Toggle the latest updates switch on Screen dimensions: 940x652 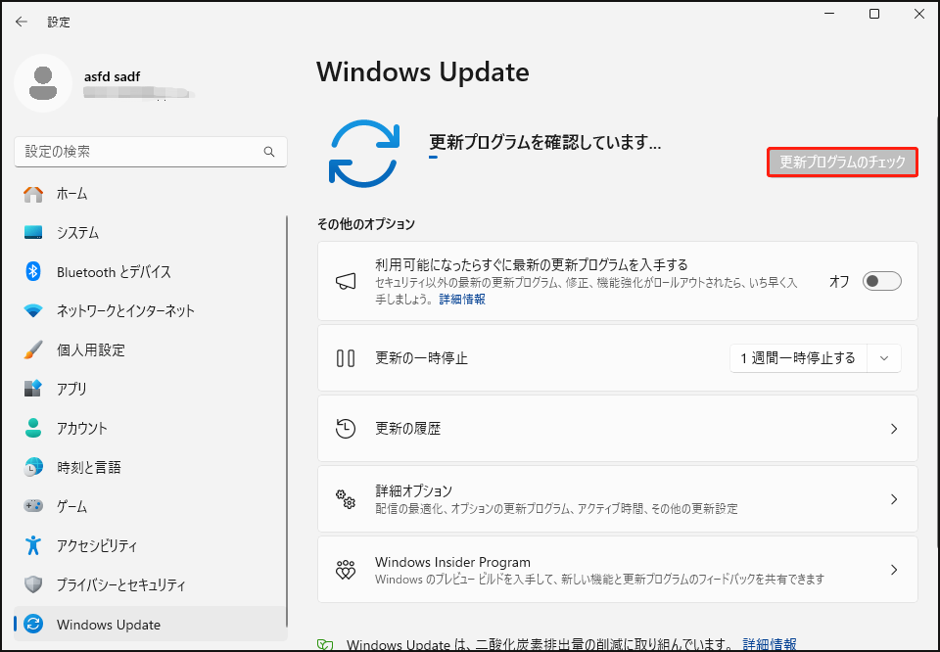[x=881, y=281]
